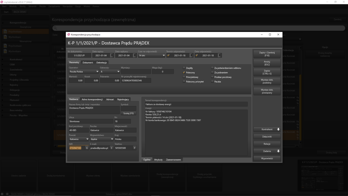This screenshot has width=348, height=196.
Task: Click the G button next to NIP
Action: pos(87,148)
